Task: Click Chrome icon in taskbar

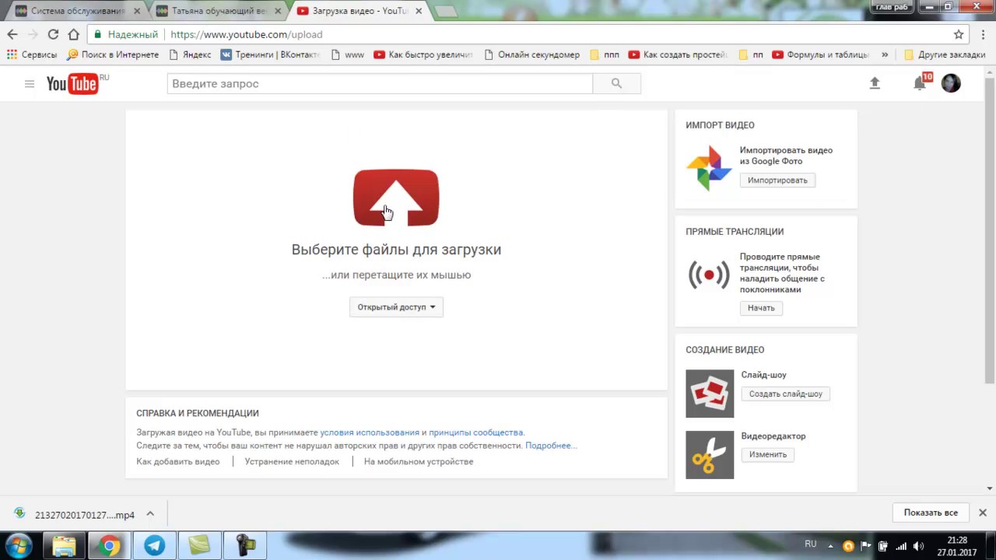Action: tap(109, 545)
